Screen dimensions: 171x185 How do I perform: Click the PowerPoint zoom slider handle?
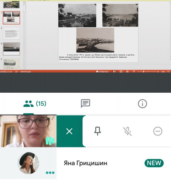[144, 72]
